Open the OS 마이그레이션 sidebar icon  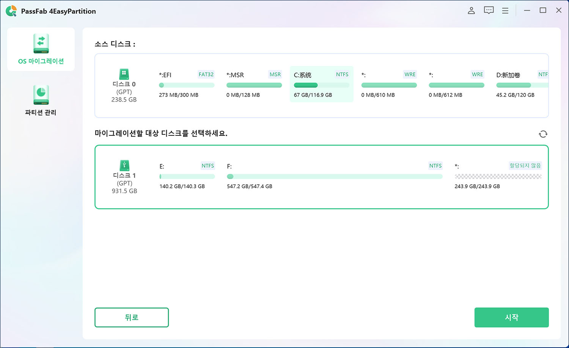(41, 44)
